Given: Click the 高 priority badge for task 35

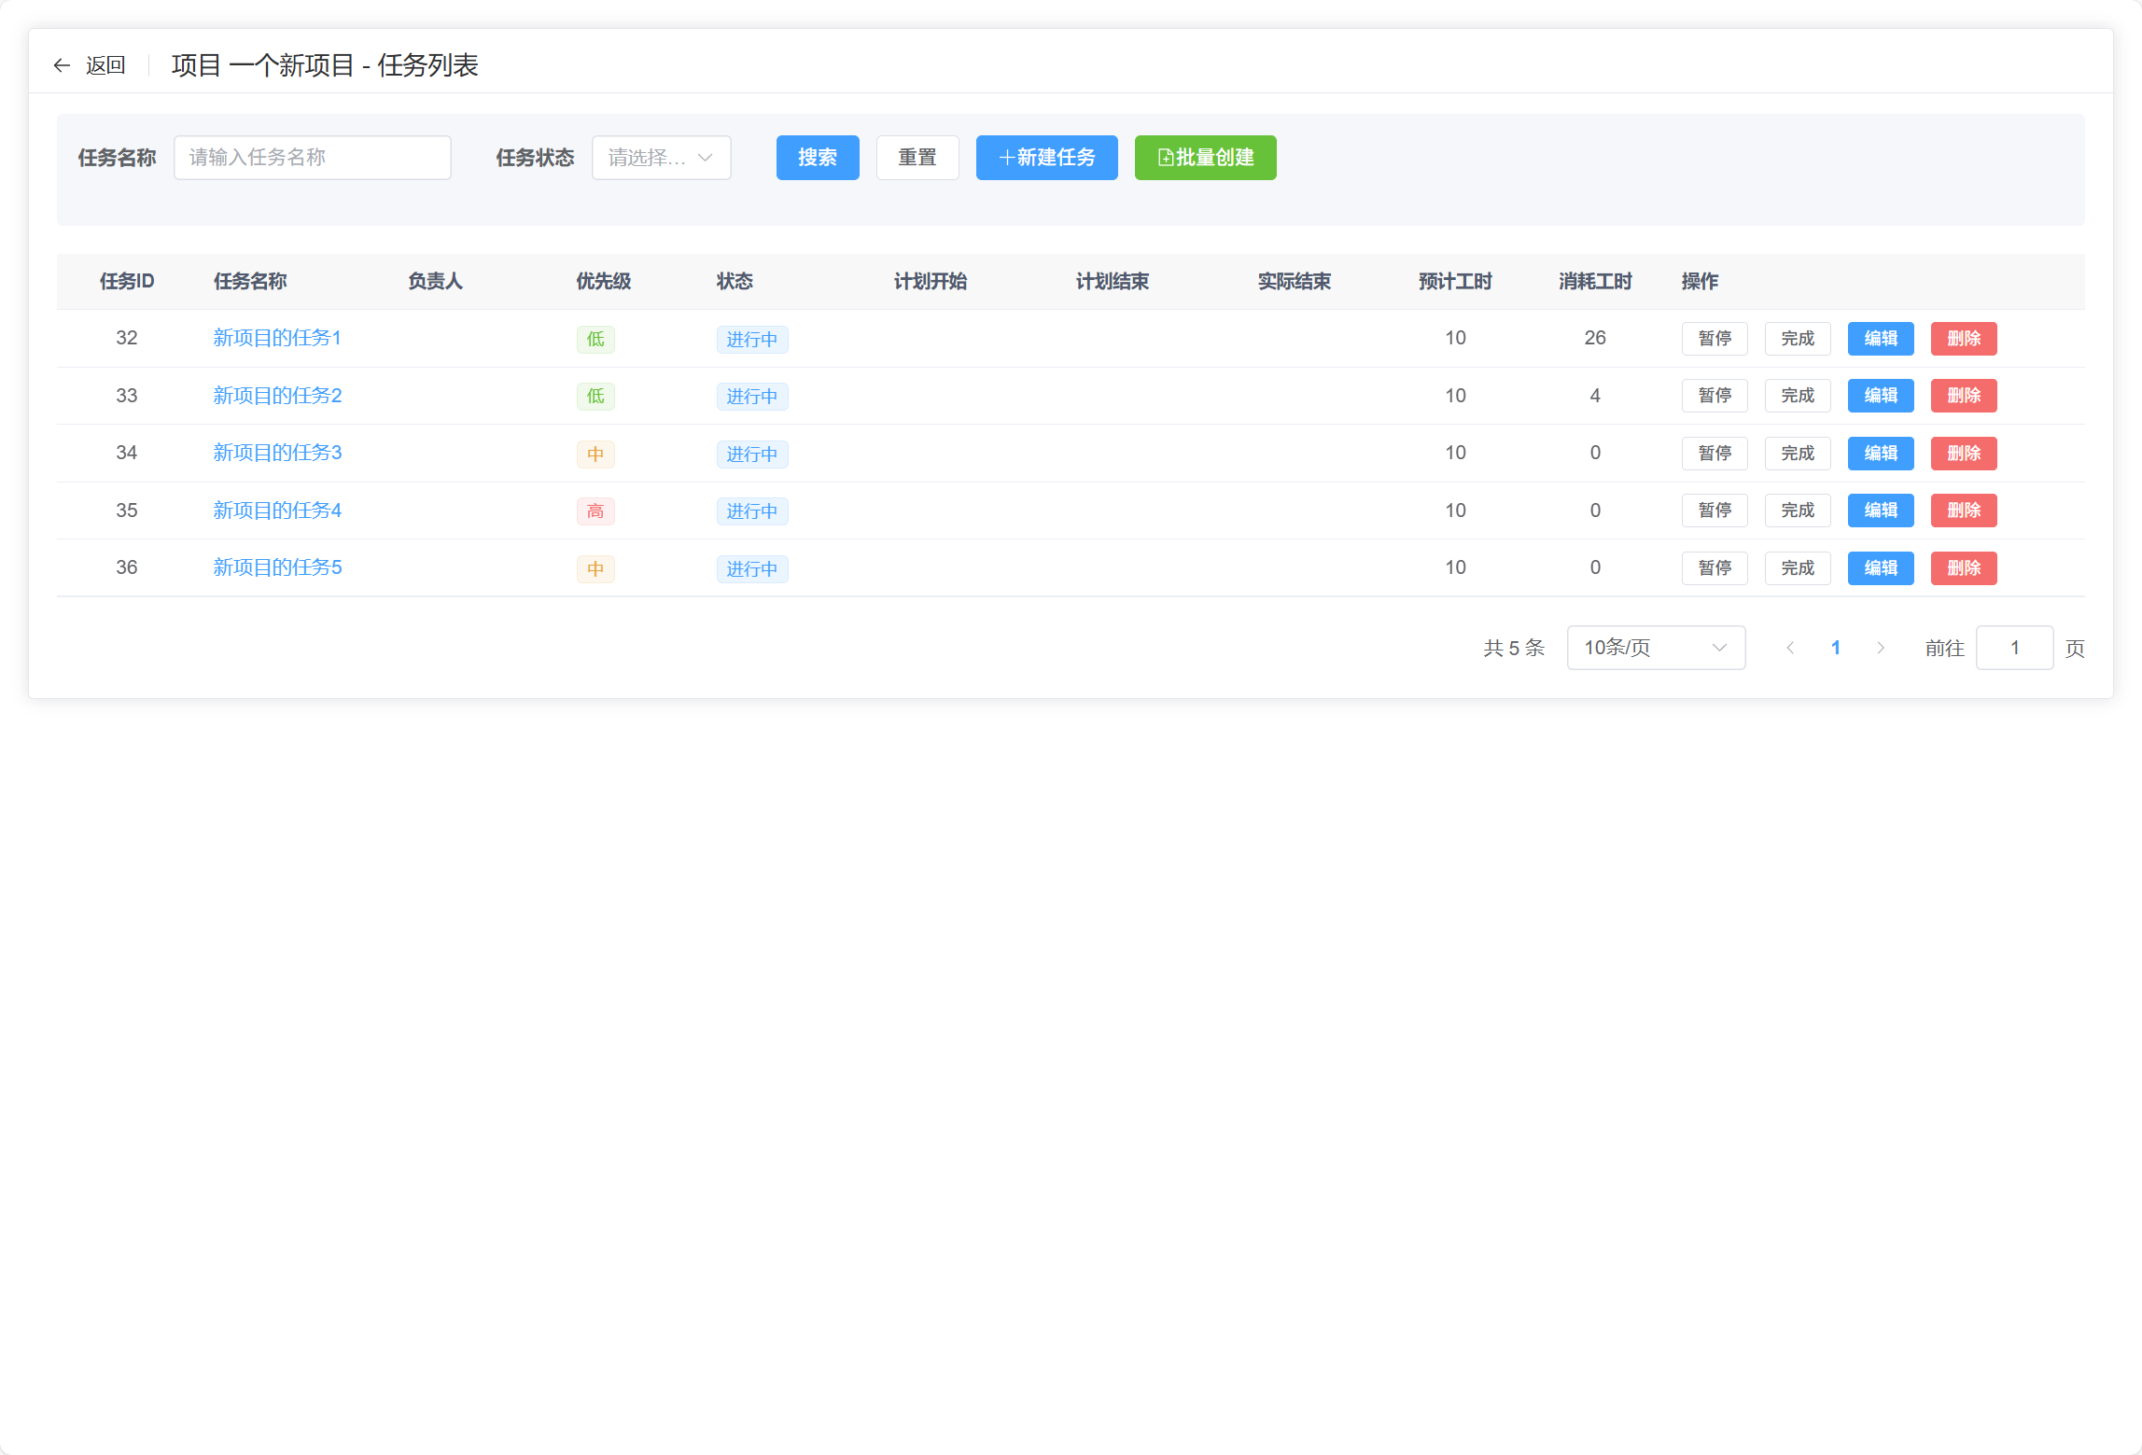Looking at the screenshot, I should click(x=595, y=511).
